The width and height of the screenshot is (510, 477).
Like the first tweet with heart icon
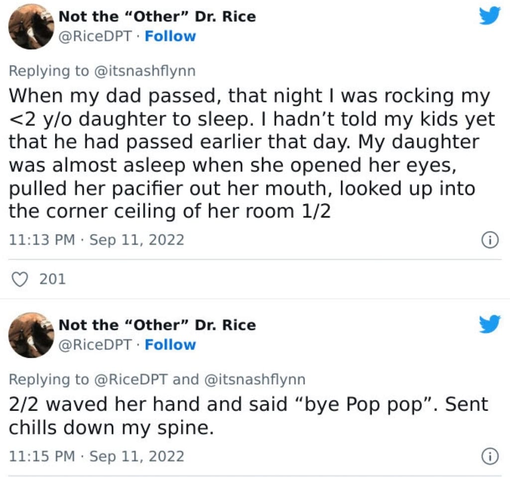coord(20,279)
